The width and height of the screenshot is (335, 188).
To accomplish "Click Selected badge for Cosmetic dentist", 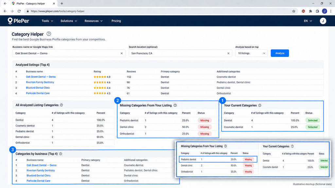I will (x=312, y=127).
